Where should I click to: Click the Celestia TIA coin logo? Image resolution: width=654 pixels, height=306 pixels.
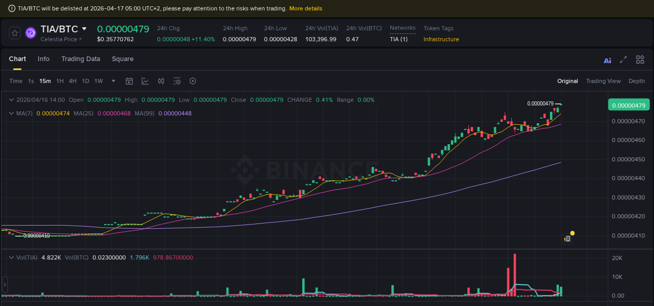click(31, 33)
